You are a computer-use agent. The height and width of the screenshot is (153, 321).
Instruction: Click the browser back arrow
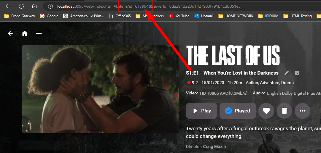coord(8,6)
